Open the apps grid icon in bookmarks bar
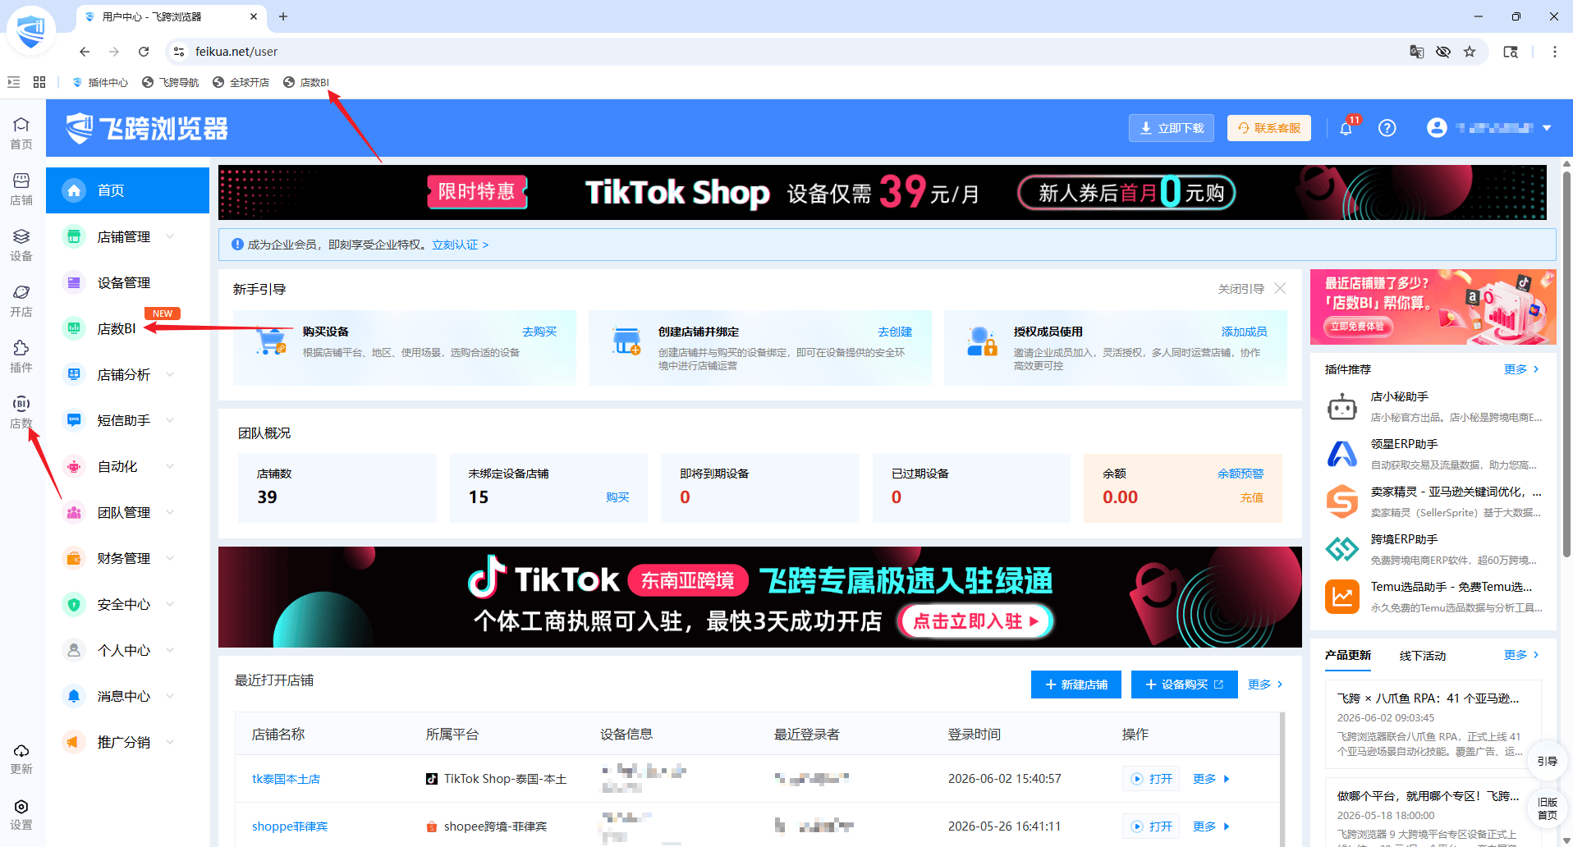 pos(39,82)
